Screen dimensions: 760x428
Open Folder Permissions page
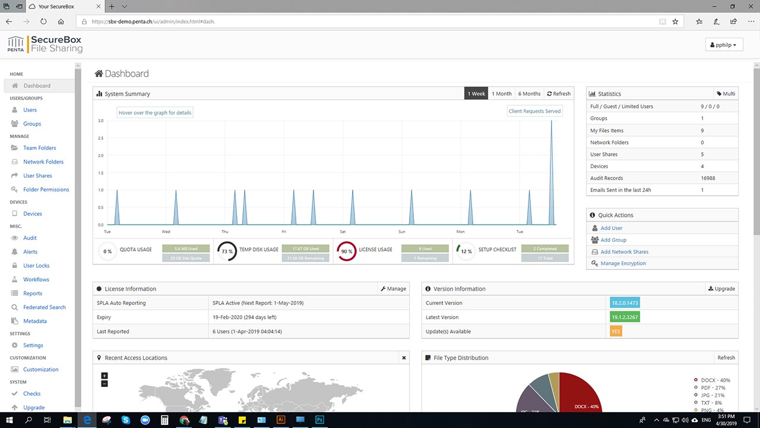click(46, 190)
